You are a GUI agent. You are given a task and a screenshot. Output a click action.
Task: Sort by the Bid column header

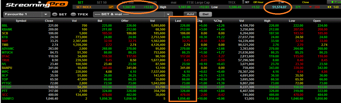click(x=100, y=21)
